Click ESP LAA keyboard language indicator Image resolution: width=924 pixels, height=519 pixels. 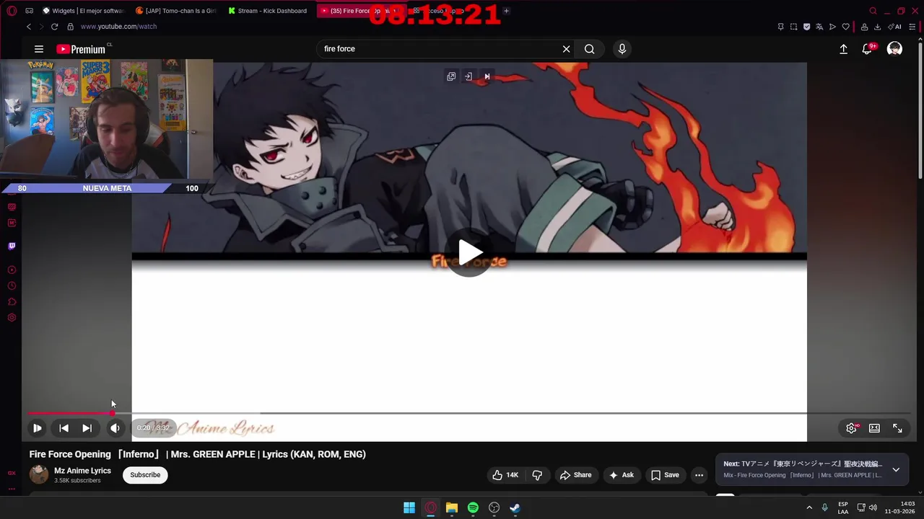(x=843, y=507)
